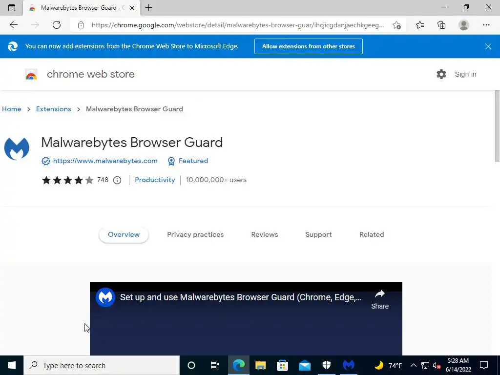Viewport: 500px width, 375px height.
Task: Open the Favorites list
Action: (420, 25)
